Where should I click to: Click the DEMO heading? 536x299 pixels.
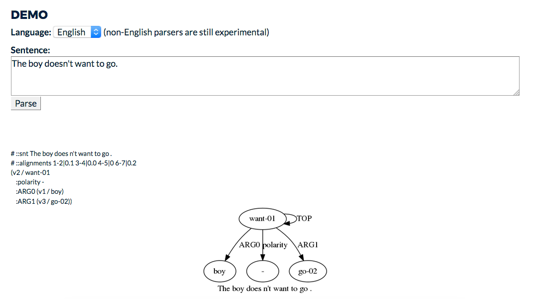[x=29, y=14]
